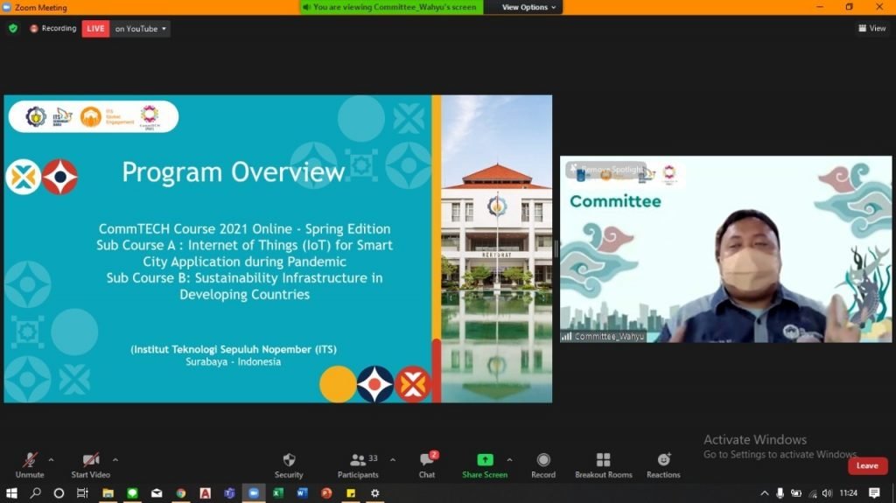Click the screen-sharing banner for Committee_Wahyu
The image size is (896, 503).
(391, 7)
